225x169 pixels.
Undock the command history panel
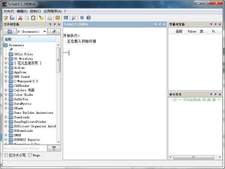point(215,94)
